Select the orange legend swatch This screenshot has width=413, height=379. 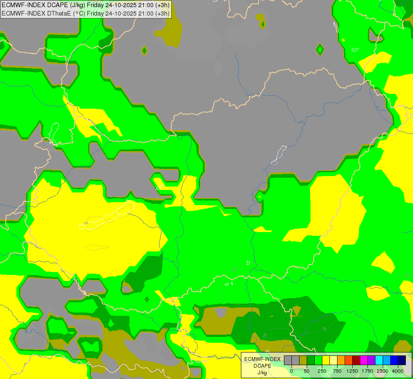pos(341,360)
